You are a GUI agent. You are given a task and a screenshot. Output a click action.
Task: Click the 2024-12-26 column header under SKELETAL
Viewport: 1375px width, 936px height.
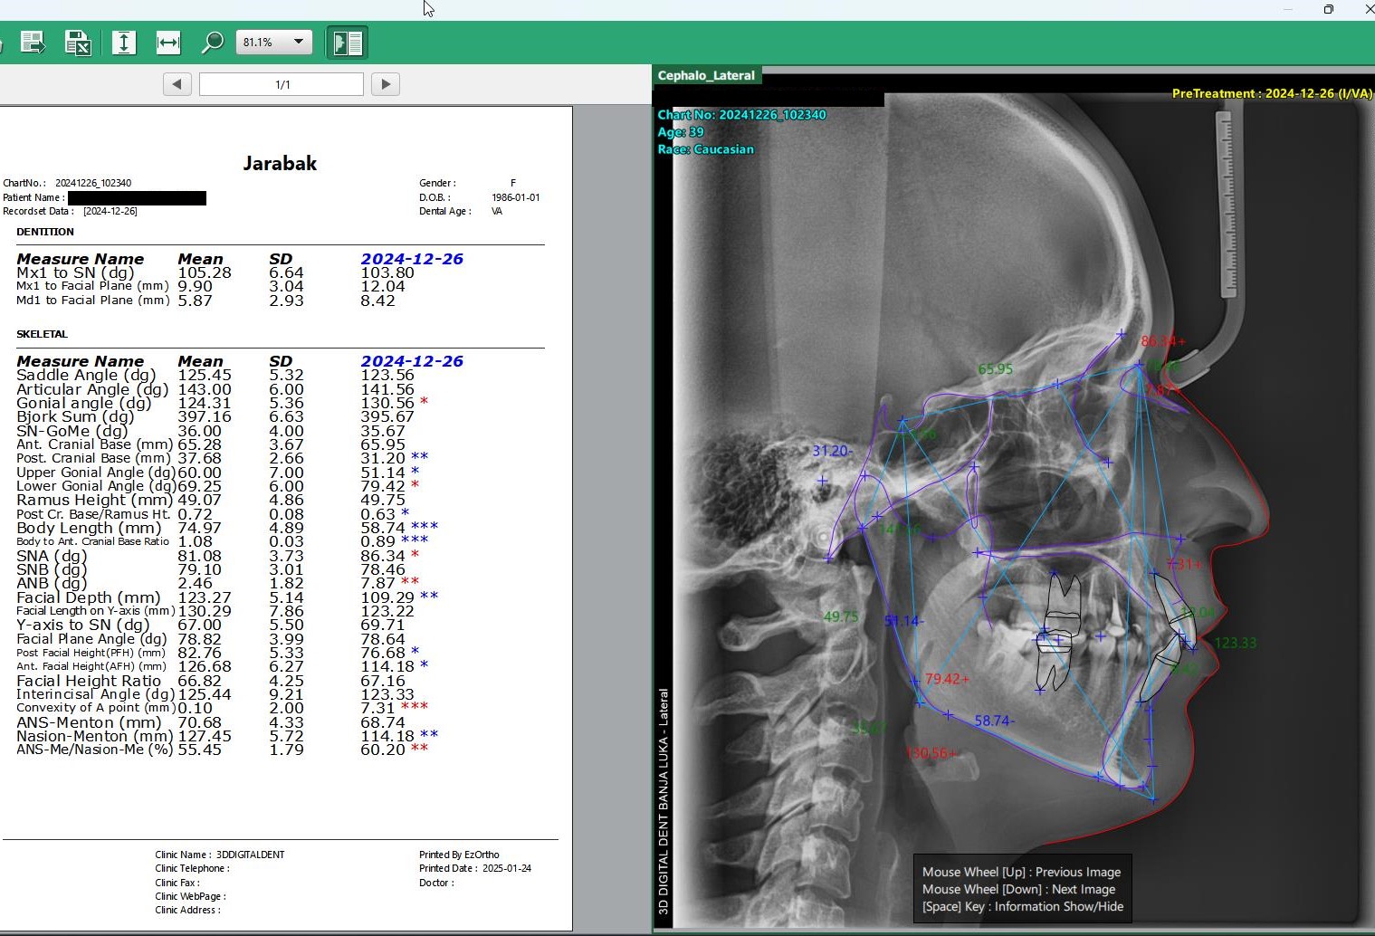412,361
